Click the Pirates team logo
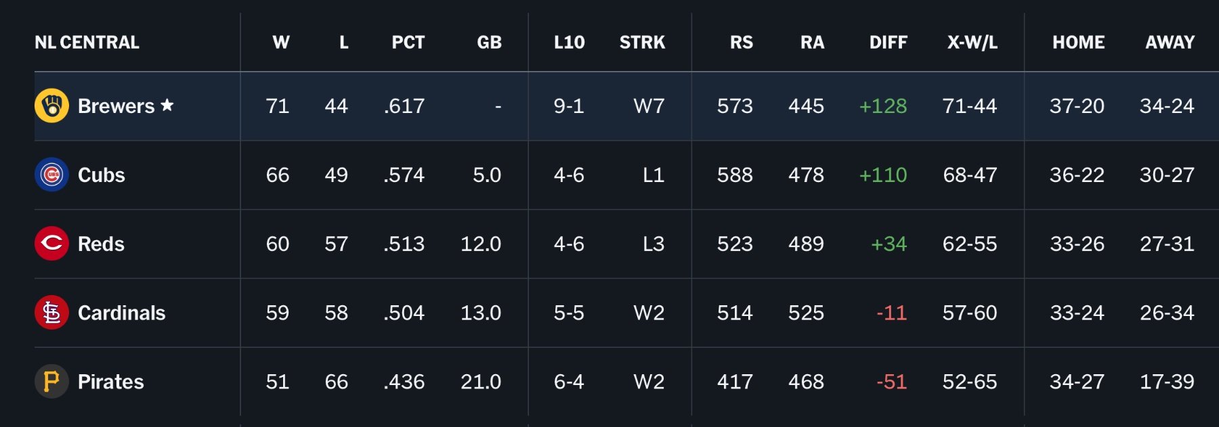 click(x=51, y=382)
